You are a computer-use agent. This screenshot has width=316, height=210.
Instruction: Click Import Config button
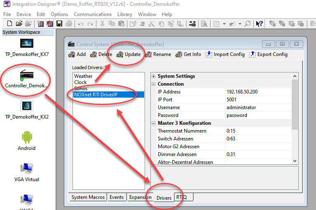click(x=225, y=54)
